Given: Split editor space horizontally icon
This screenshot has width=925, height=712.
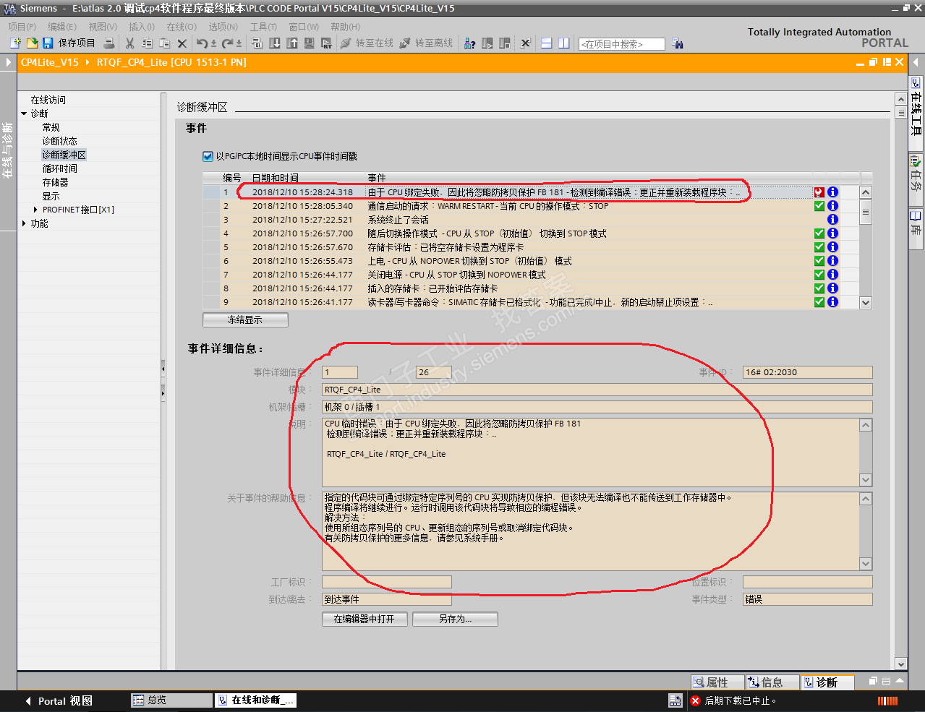Looking at the screenshot, I should [547, 43].
